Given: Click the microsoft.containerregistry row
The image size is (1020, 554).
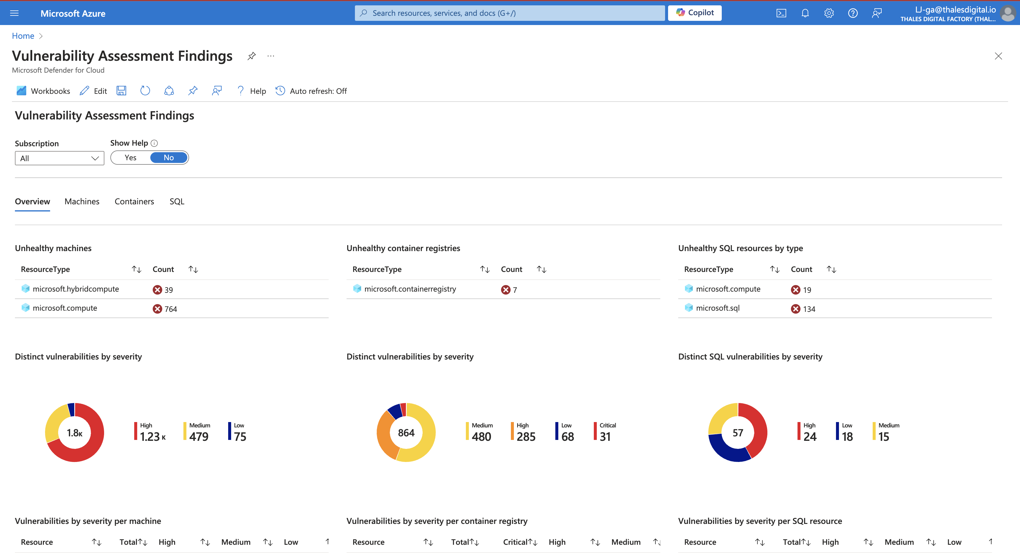Looking at the screenshot, I should pos(503,289).
